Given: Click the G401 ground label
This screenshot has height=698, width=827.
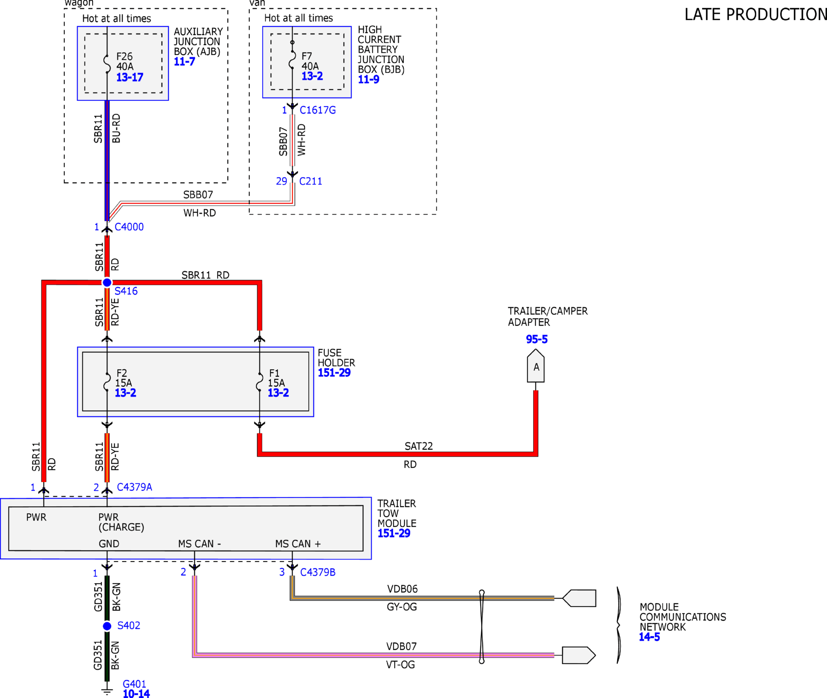Looking at the screenshot, I should [x=135, y=684].
